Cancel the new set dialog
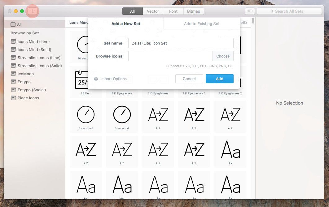 click(x=189, y=79)
